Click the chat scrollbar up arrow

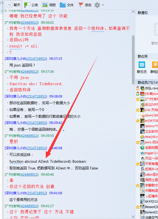[133, 12]
